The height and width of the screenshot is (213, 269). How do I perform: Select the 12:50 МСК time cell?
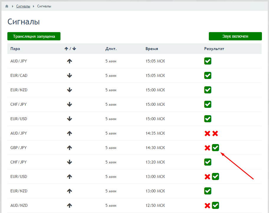click(x=155, y=205)
